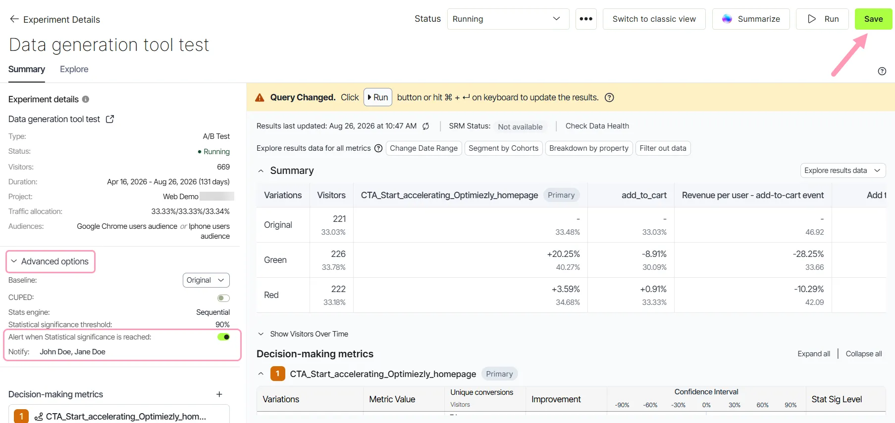Open the Baseline dropdown set to Original
The width and height of the screenshot is (895, 423).
(x=206, y=280)
